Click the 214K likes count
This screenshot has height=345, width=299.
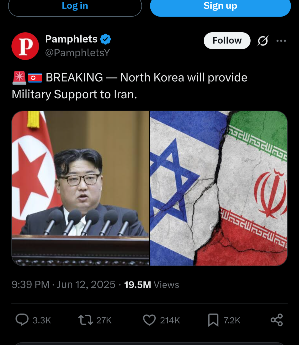tap(170, 320)
